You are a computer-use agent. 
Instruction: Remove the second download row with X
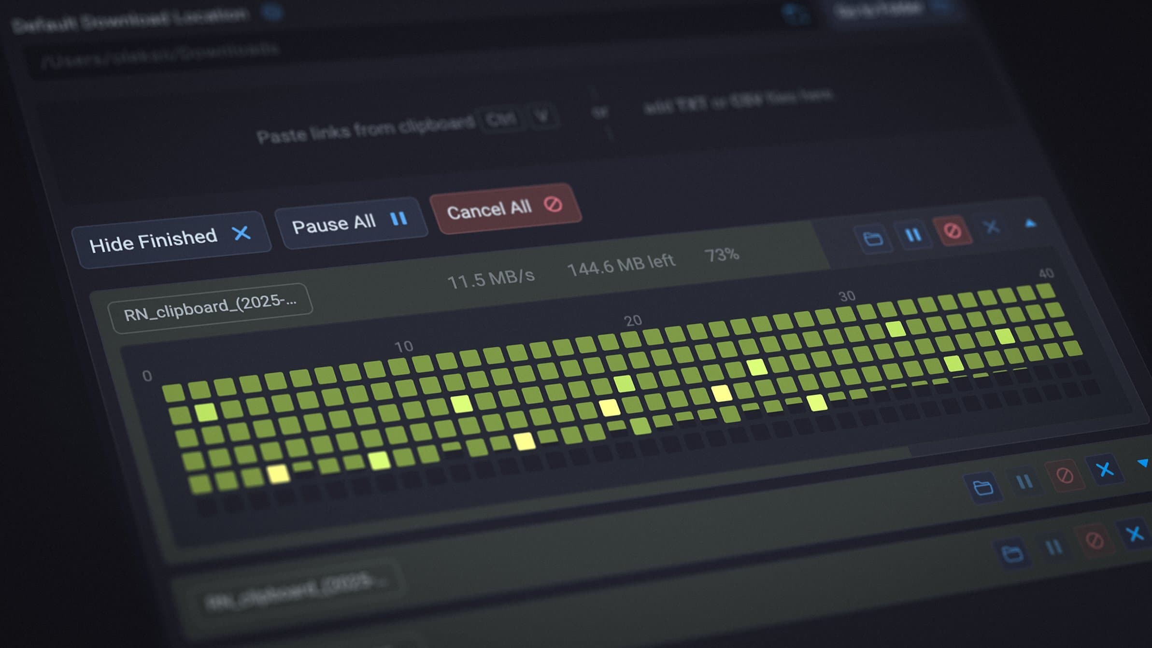pyautogui.click(x=1104, y=469)
